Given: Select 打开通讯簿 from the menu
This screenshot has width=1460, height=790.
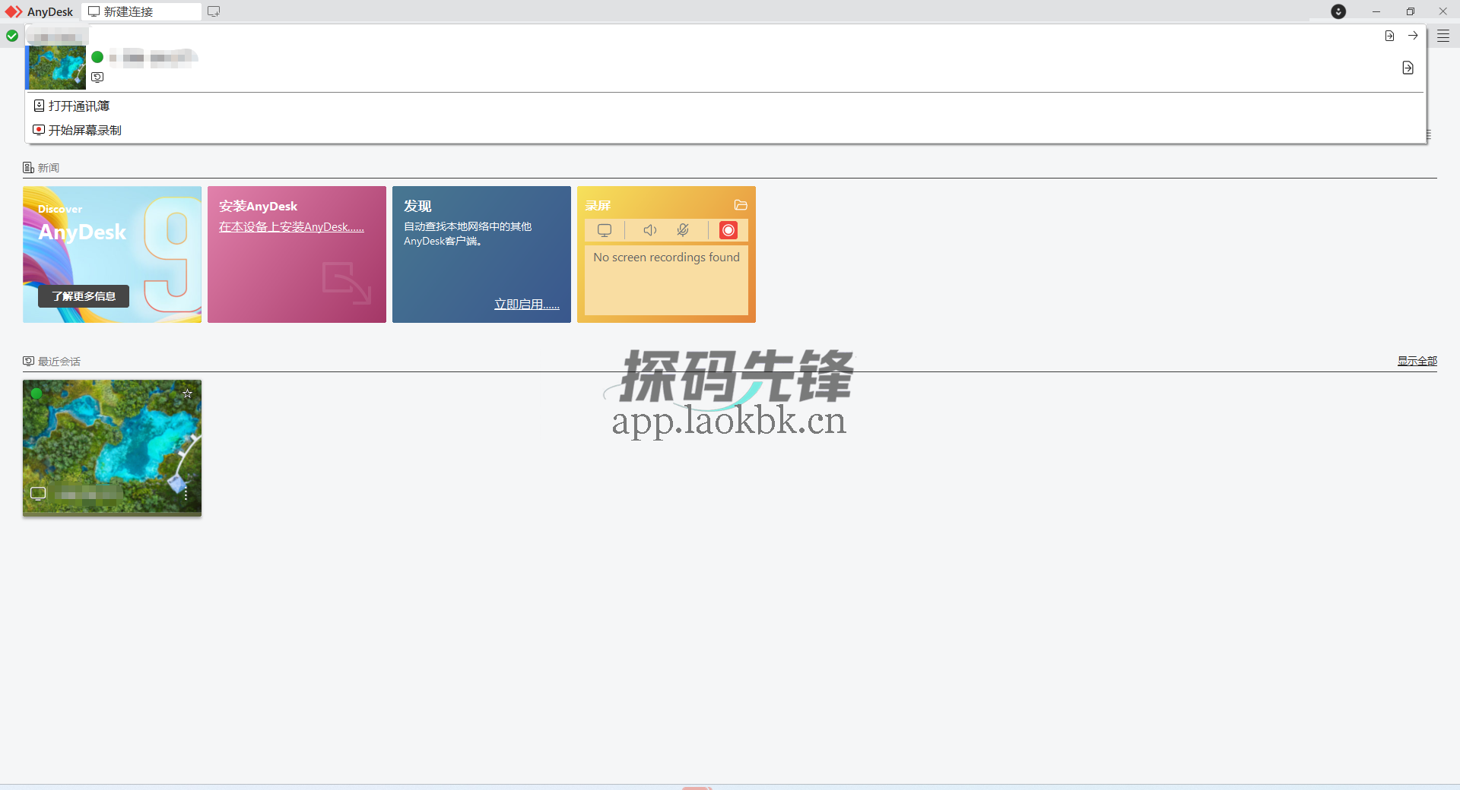Looking at the screenshot, I should [77, 106].
